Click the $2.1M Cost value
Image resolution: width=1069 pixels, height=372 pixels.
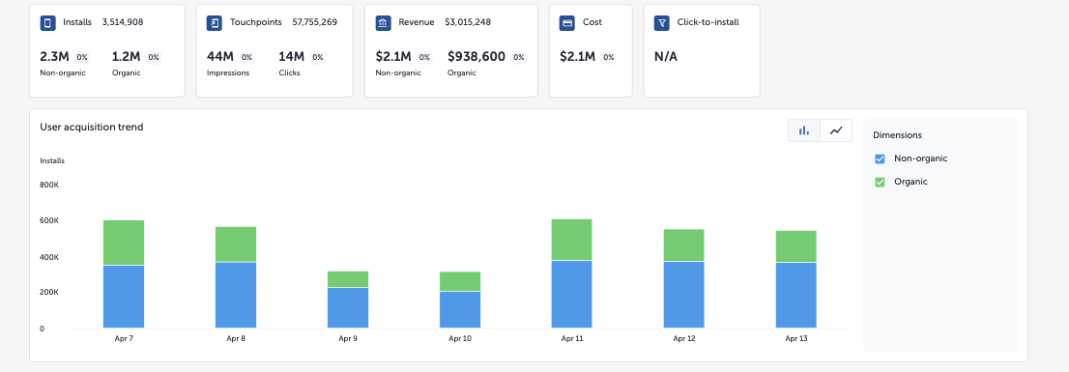pos(578,57)
